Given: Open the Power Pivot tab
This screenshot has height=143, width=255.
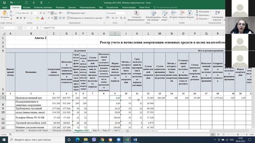Looking at the screenshot, I should coord(144,8).
